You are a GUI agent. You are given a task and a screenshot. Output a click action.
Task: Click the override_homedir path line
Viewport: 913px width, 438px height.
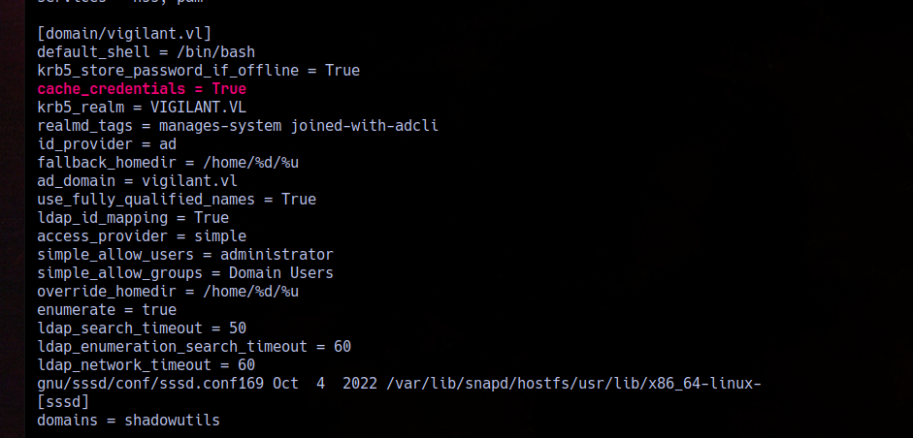(168, 292)
